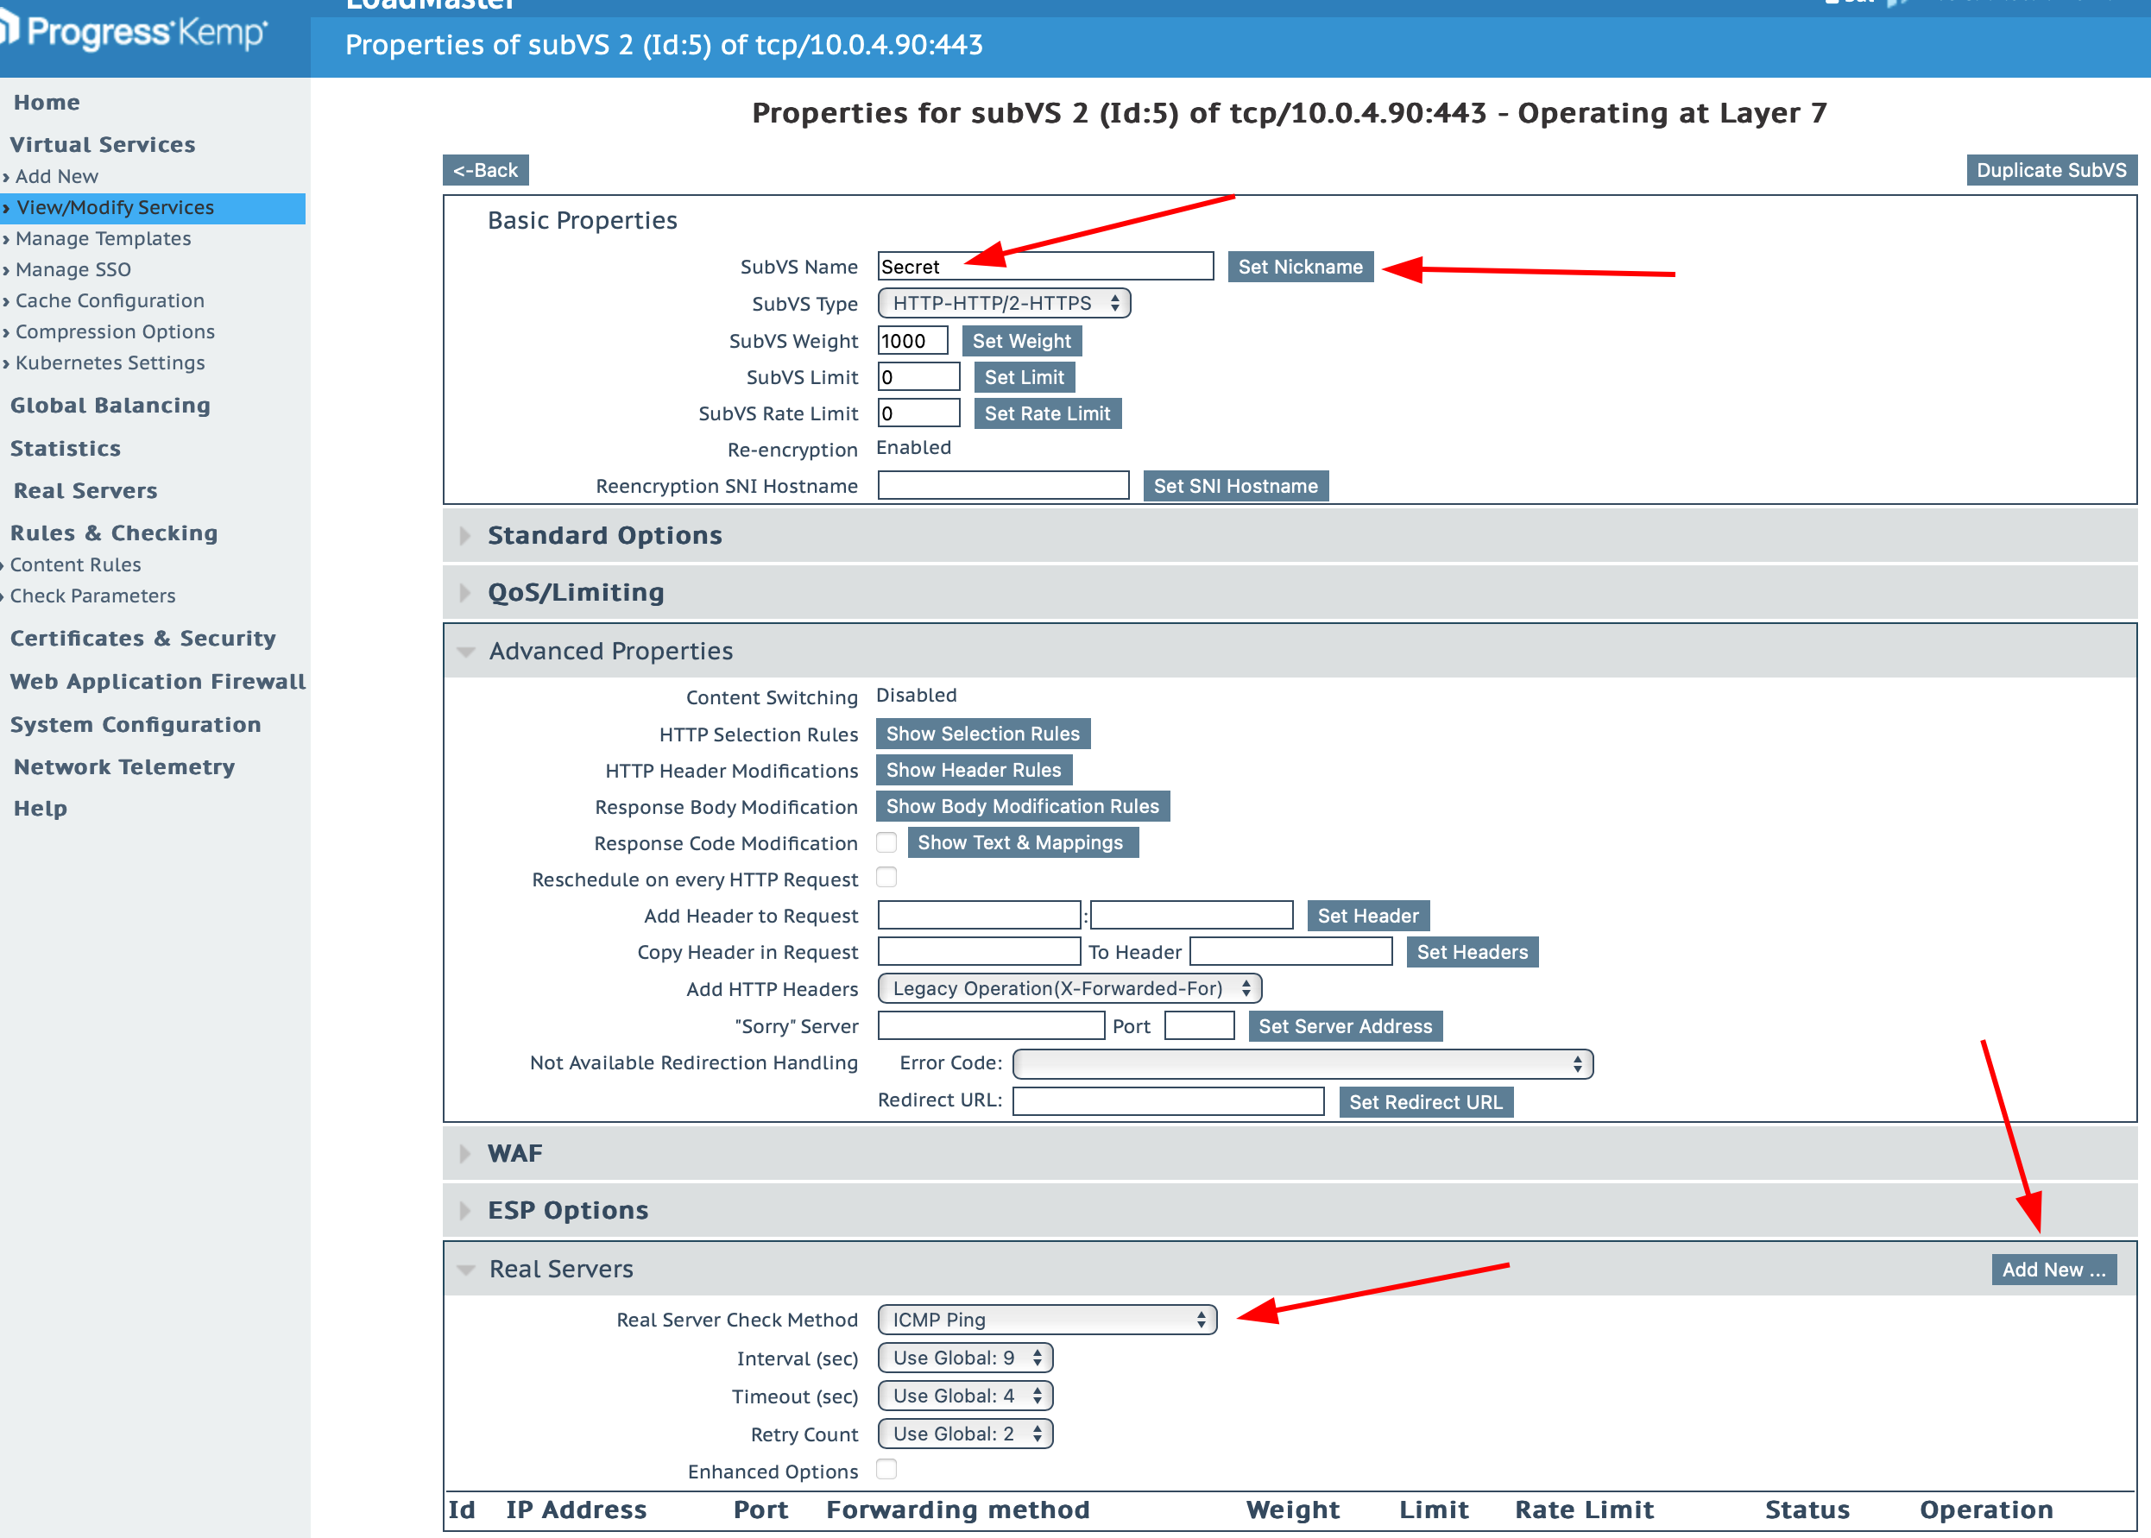Image resolution: width=2151 pixels, height=1538 pixels.
Task: Expand the QoS/Limiting section
Action: tap(464, 593)
